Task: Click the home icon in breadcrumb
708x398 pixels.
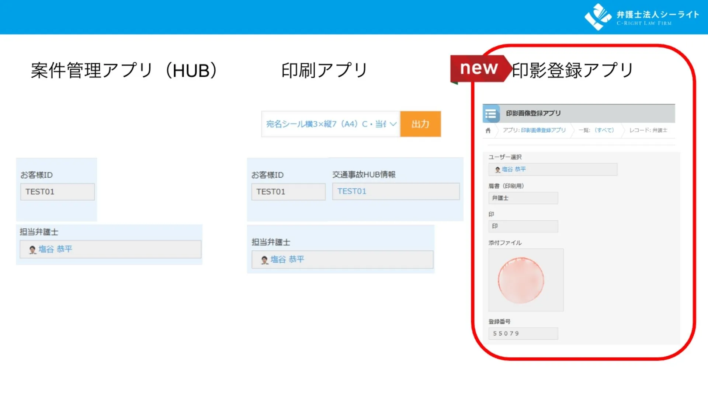Action: 488,130
